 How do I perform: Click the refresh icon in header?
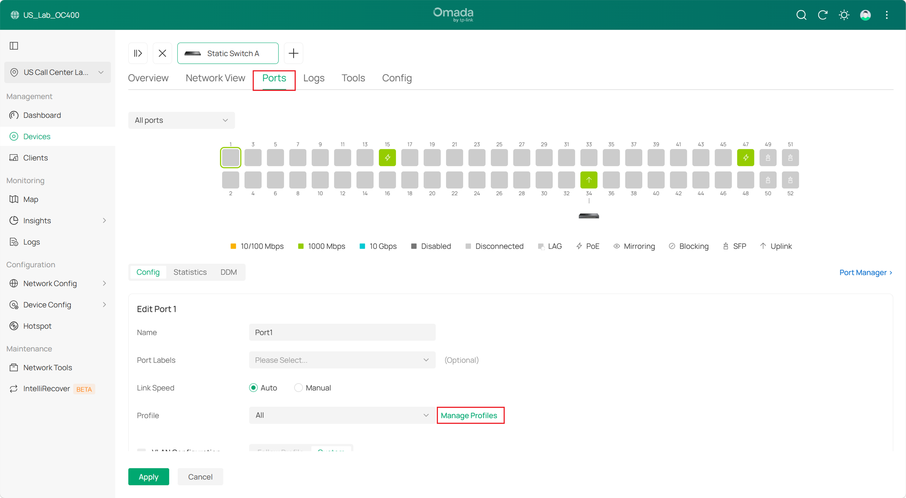(x=822, y=15)
